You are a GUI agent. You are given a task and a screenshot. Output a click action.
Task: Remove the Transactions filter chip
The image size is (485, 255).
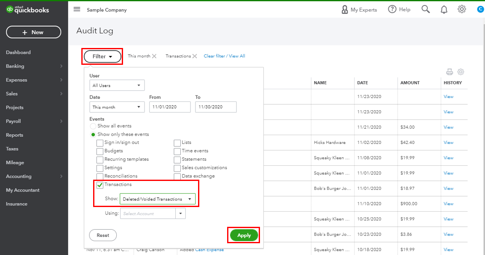(195, 56)
